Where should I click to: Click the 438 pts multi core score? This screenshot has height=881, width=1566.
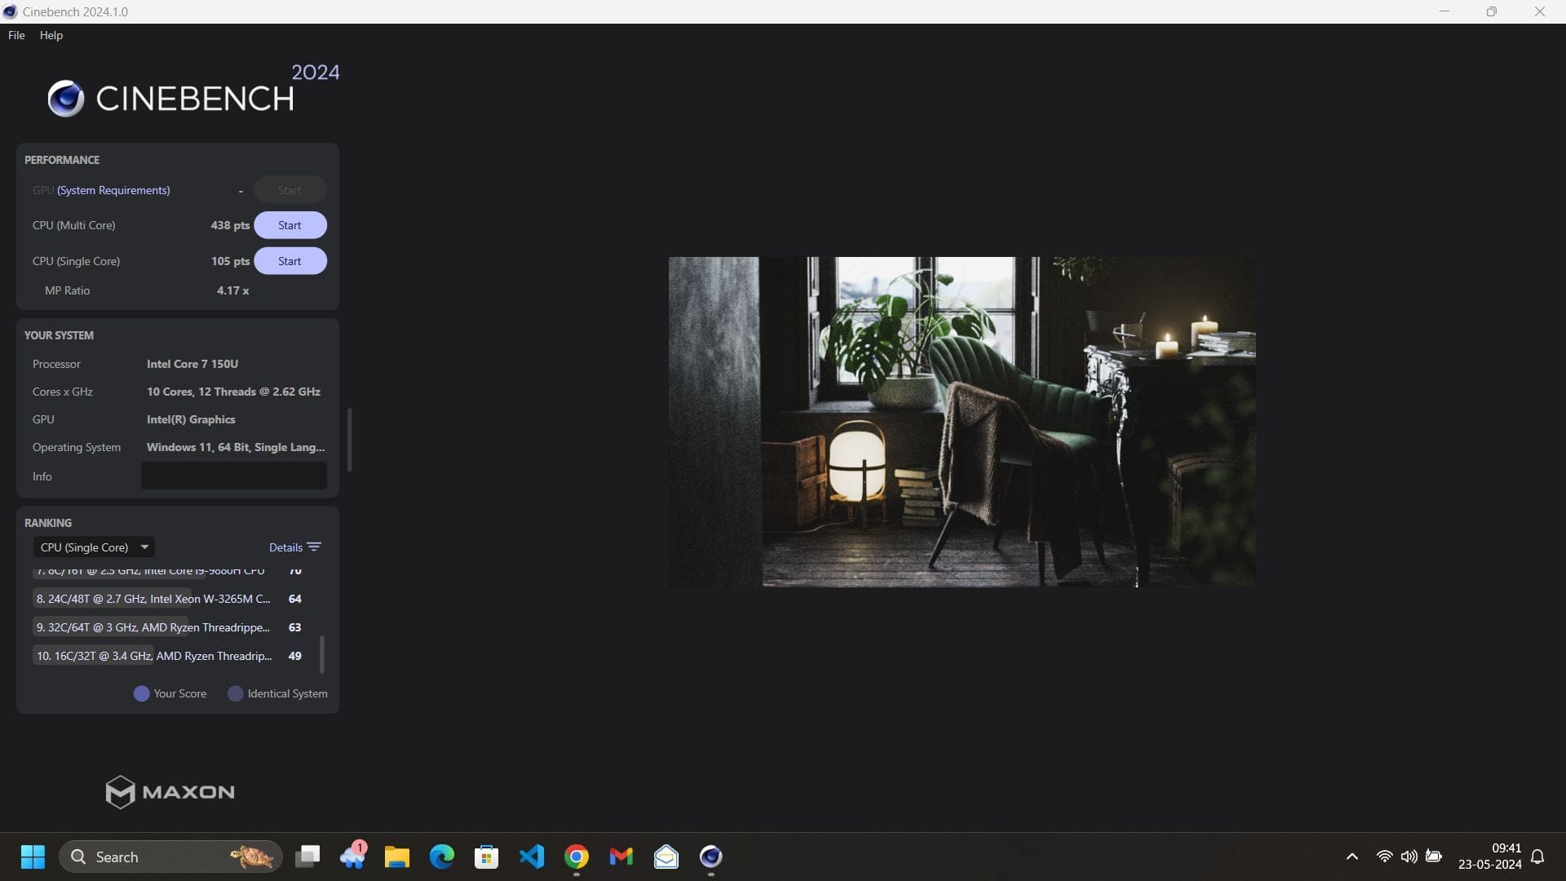click(x=230, y=225)
